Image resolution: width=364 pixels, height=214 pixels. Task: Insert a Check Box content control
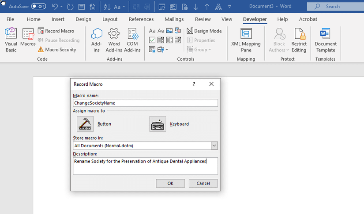152,40
